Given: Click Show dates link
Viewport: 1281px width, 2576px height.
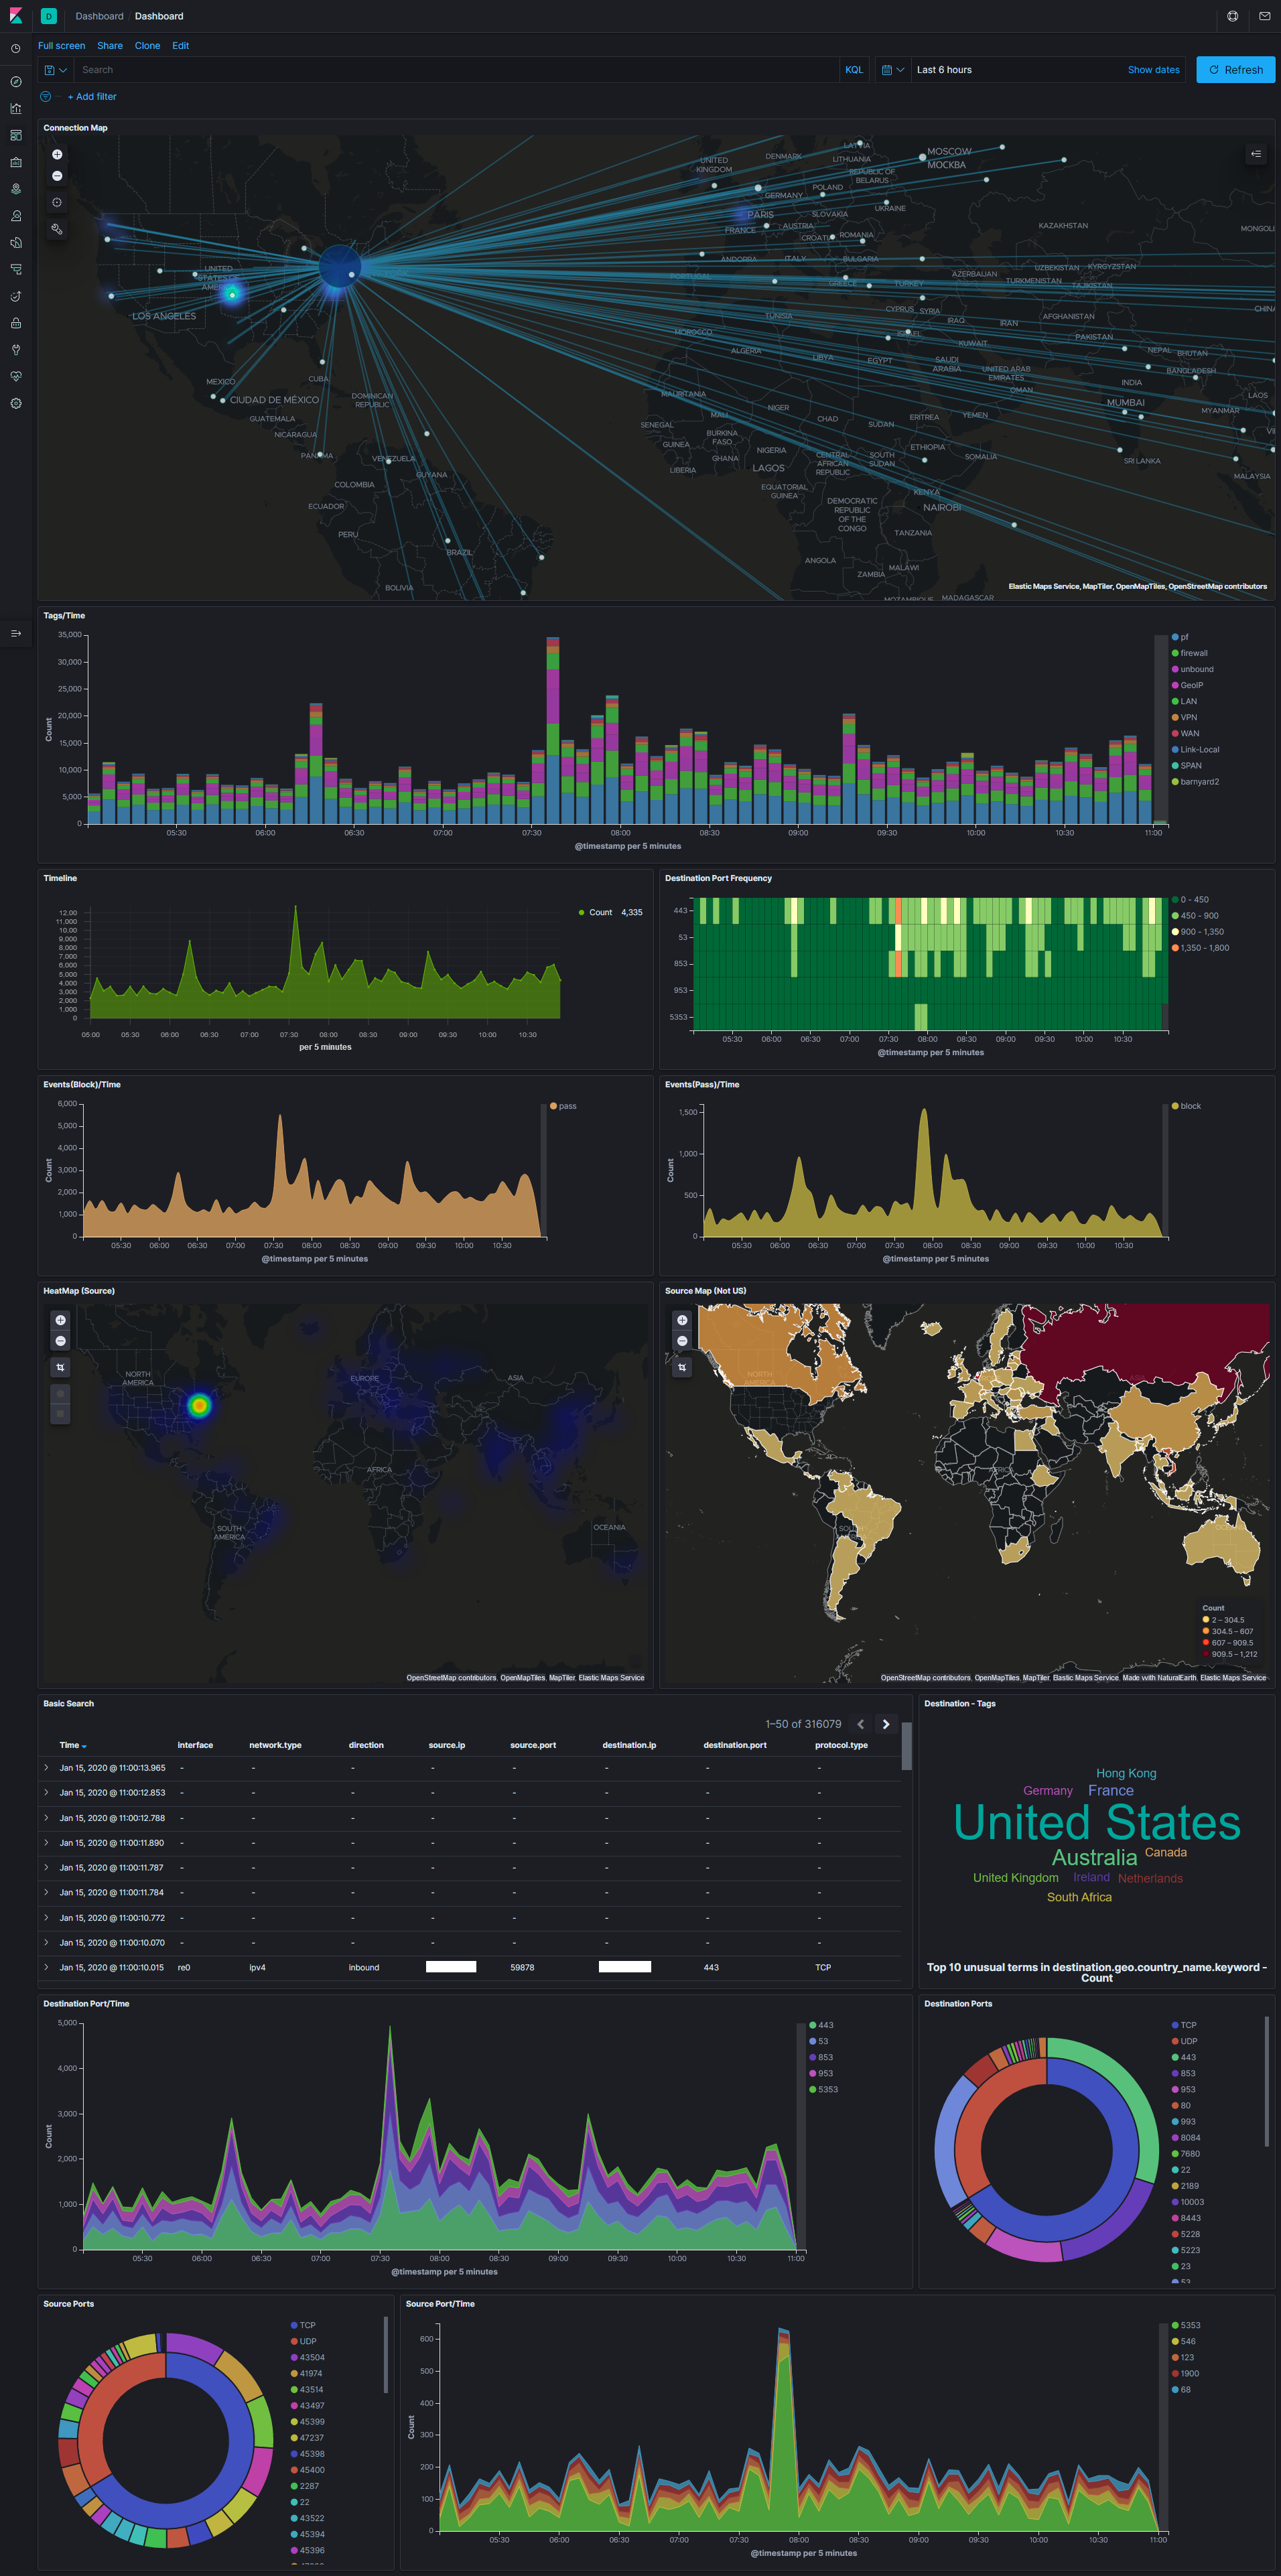Looking at the screenshot, I should pyautogui.click(x=1153, y=70).
